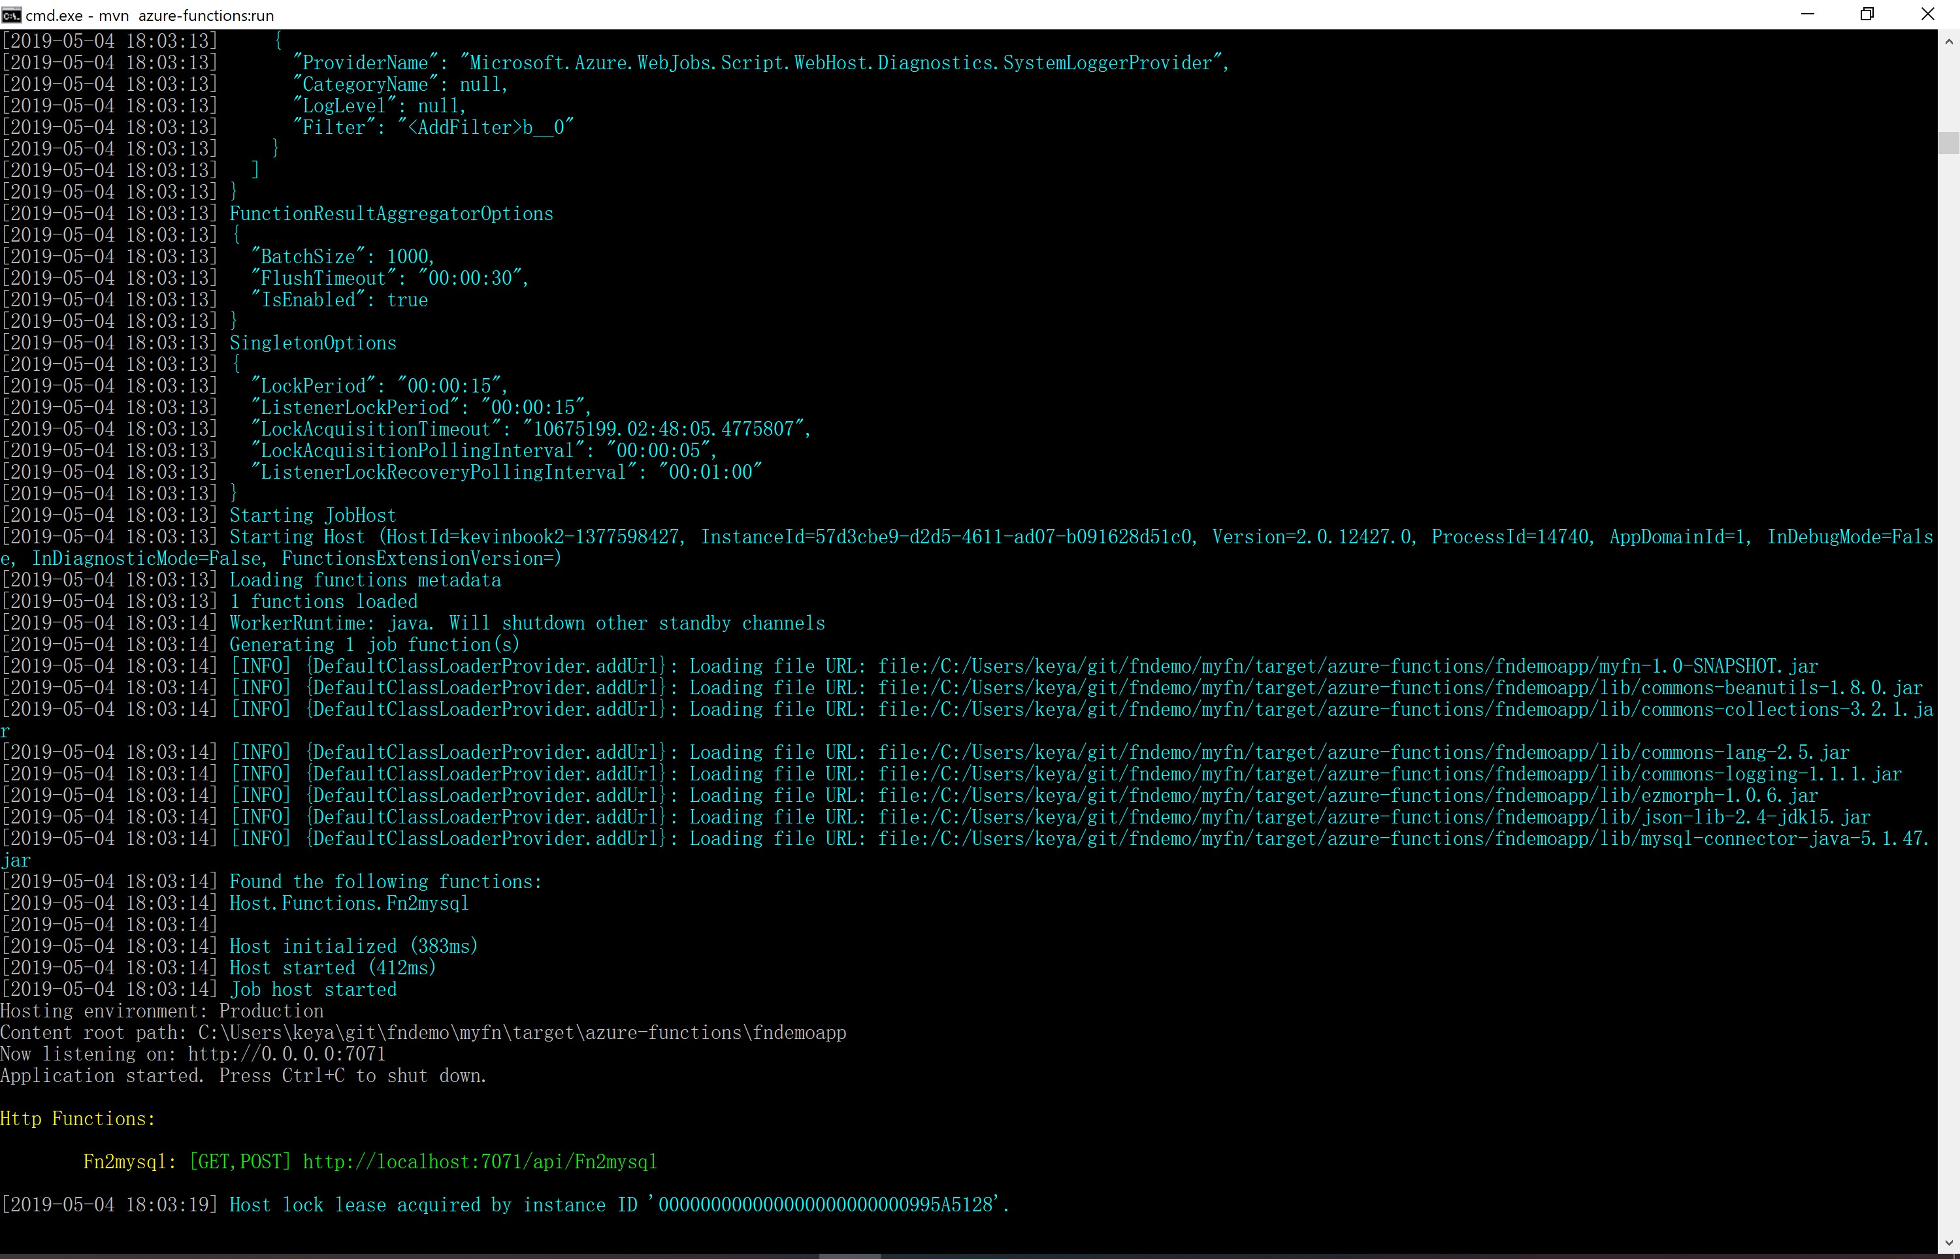1960x1259 pixels.
Task: Click the 'Host started (412ms)' line
Action: click(x=218, y=968)
